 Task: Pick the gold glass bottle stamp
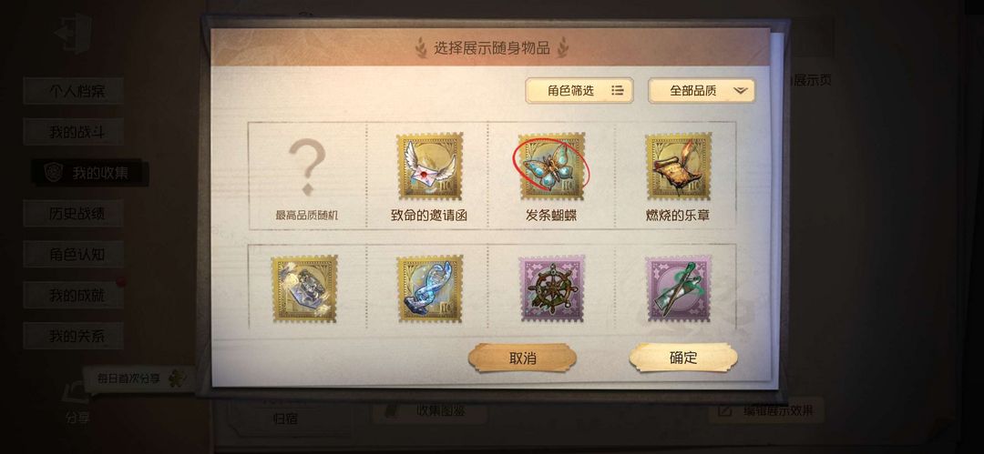tap(304, 288)
